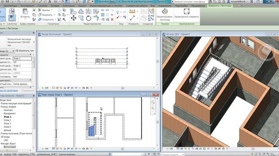Select the Trim/Extend to corner tool

96,18
